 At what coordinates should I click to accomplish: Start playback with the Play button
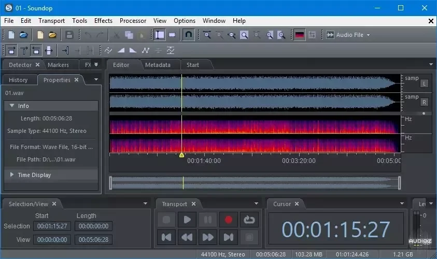pyautogui.click(x=187, y=220)
